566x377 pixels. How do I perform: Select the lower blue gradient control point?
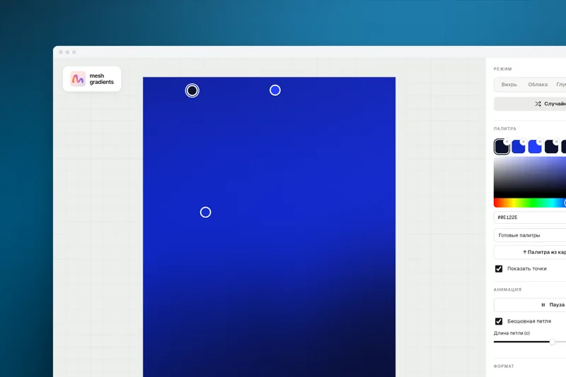[205, 212]
